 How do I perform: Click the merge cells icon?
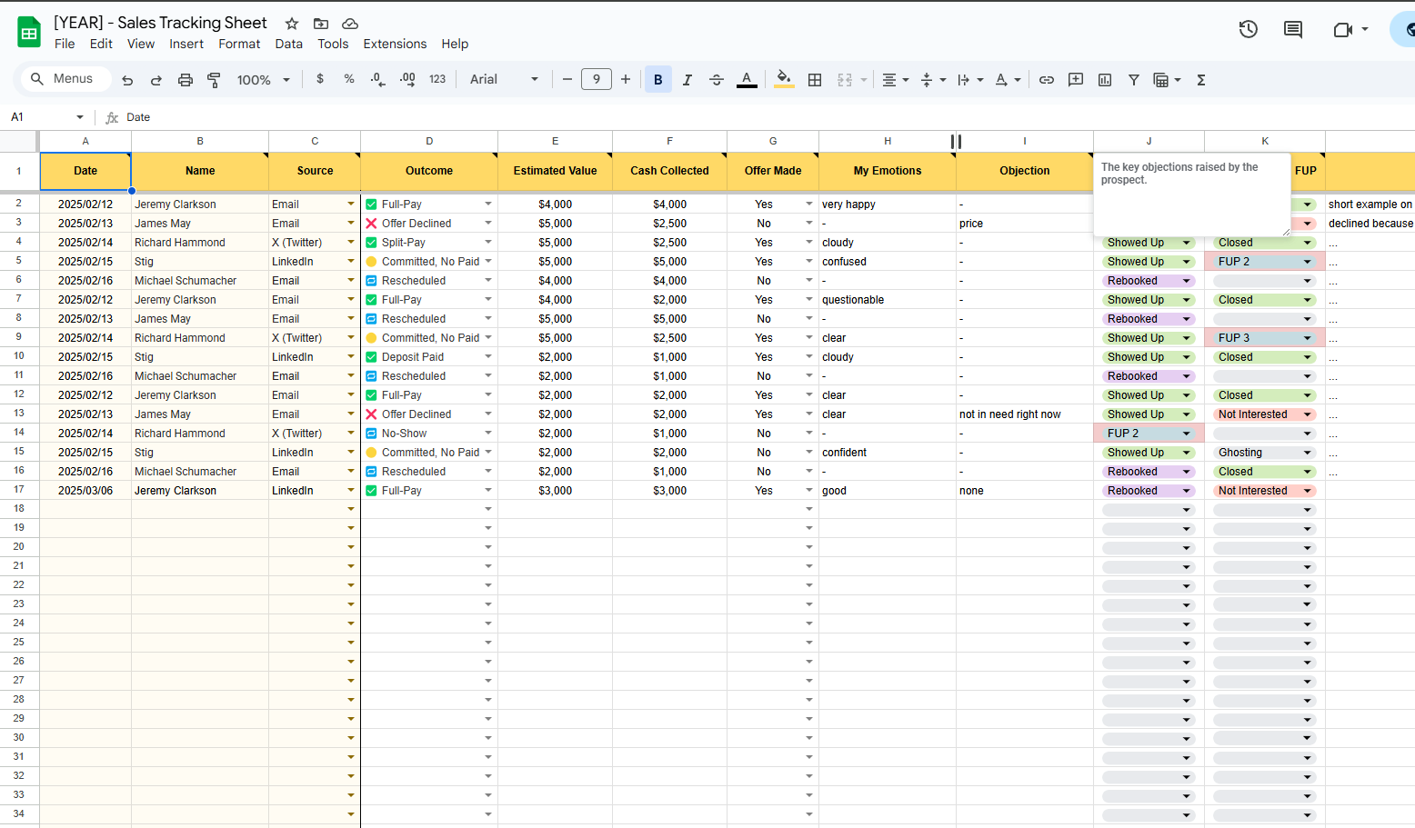click(845, 80)
